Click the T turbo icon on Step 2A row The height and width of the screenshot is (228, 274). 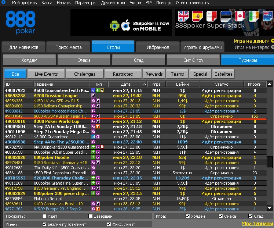click(x=98, y=127)
